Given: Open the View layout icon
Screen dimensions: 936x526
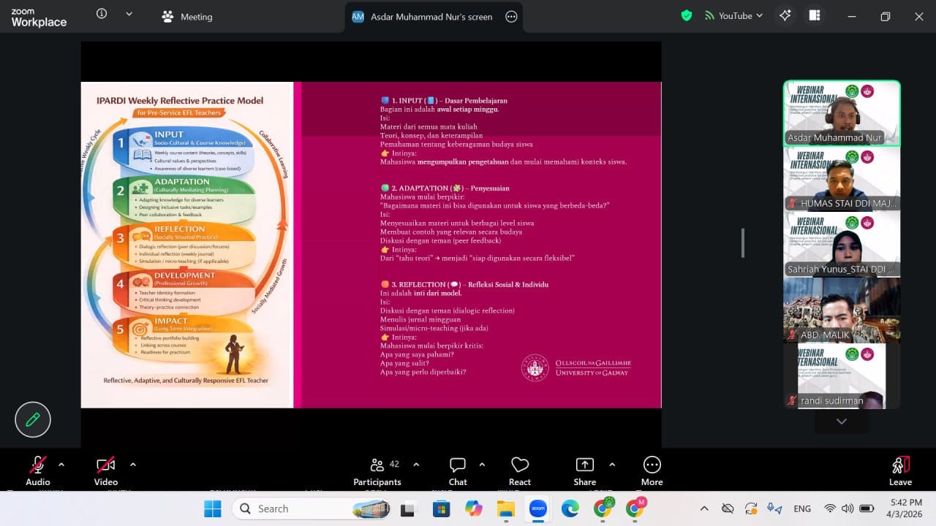Looking at the screenshot, I should pos(814,15).
